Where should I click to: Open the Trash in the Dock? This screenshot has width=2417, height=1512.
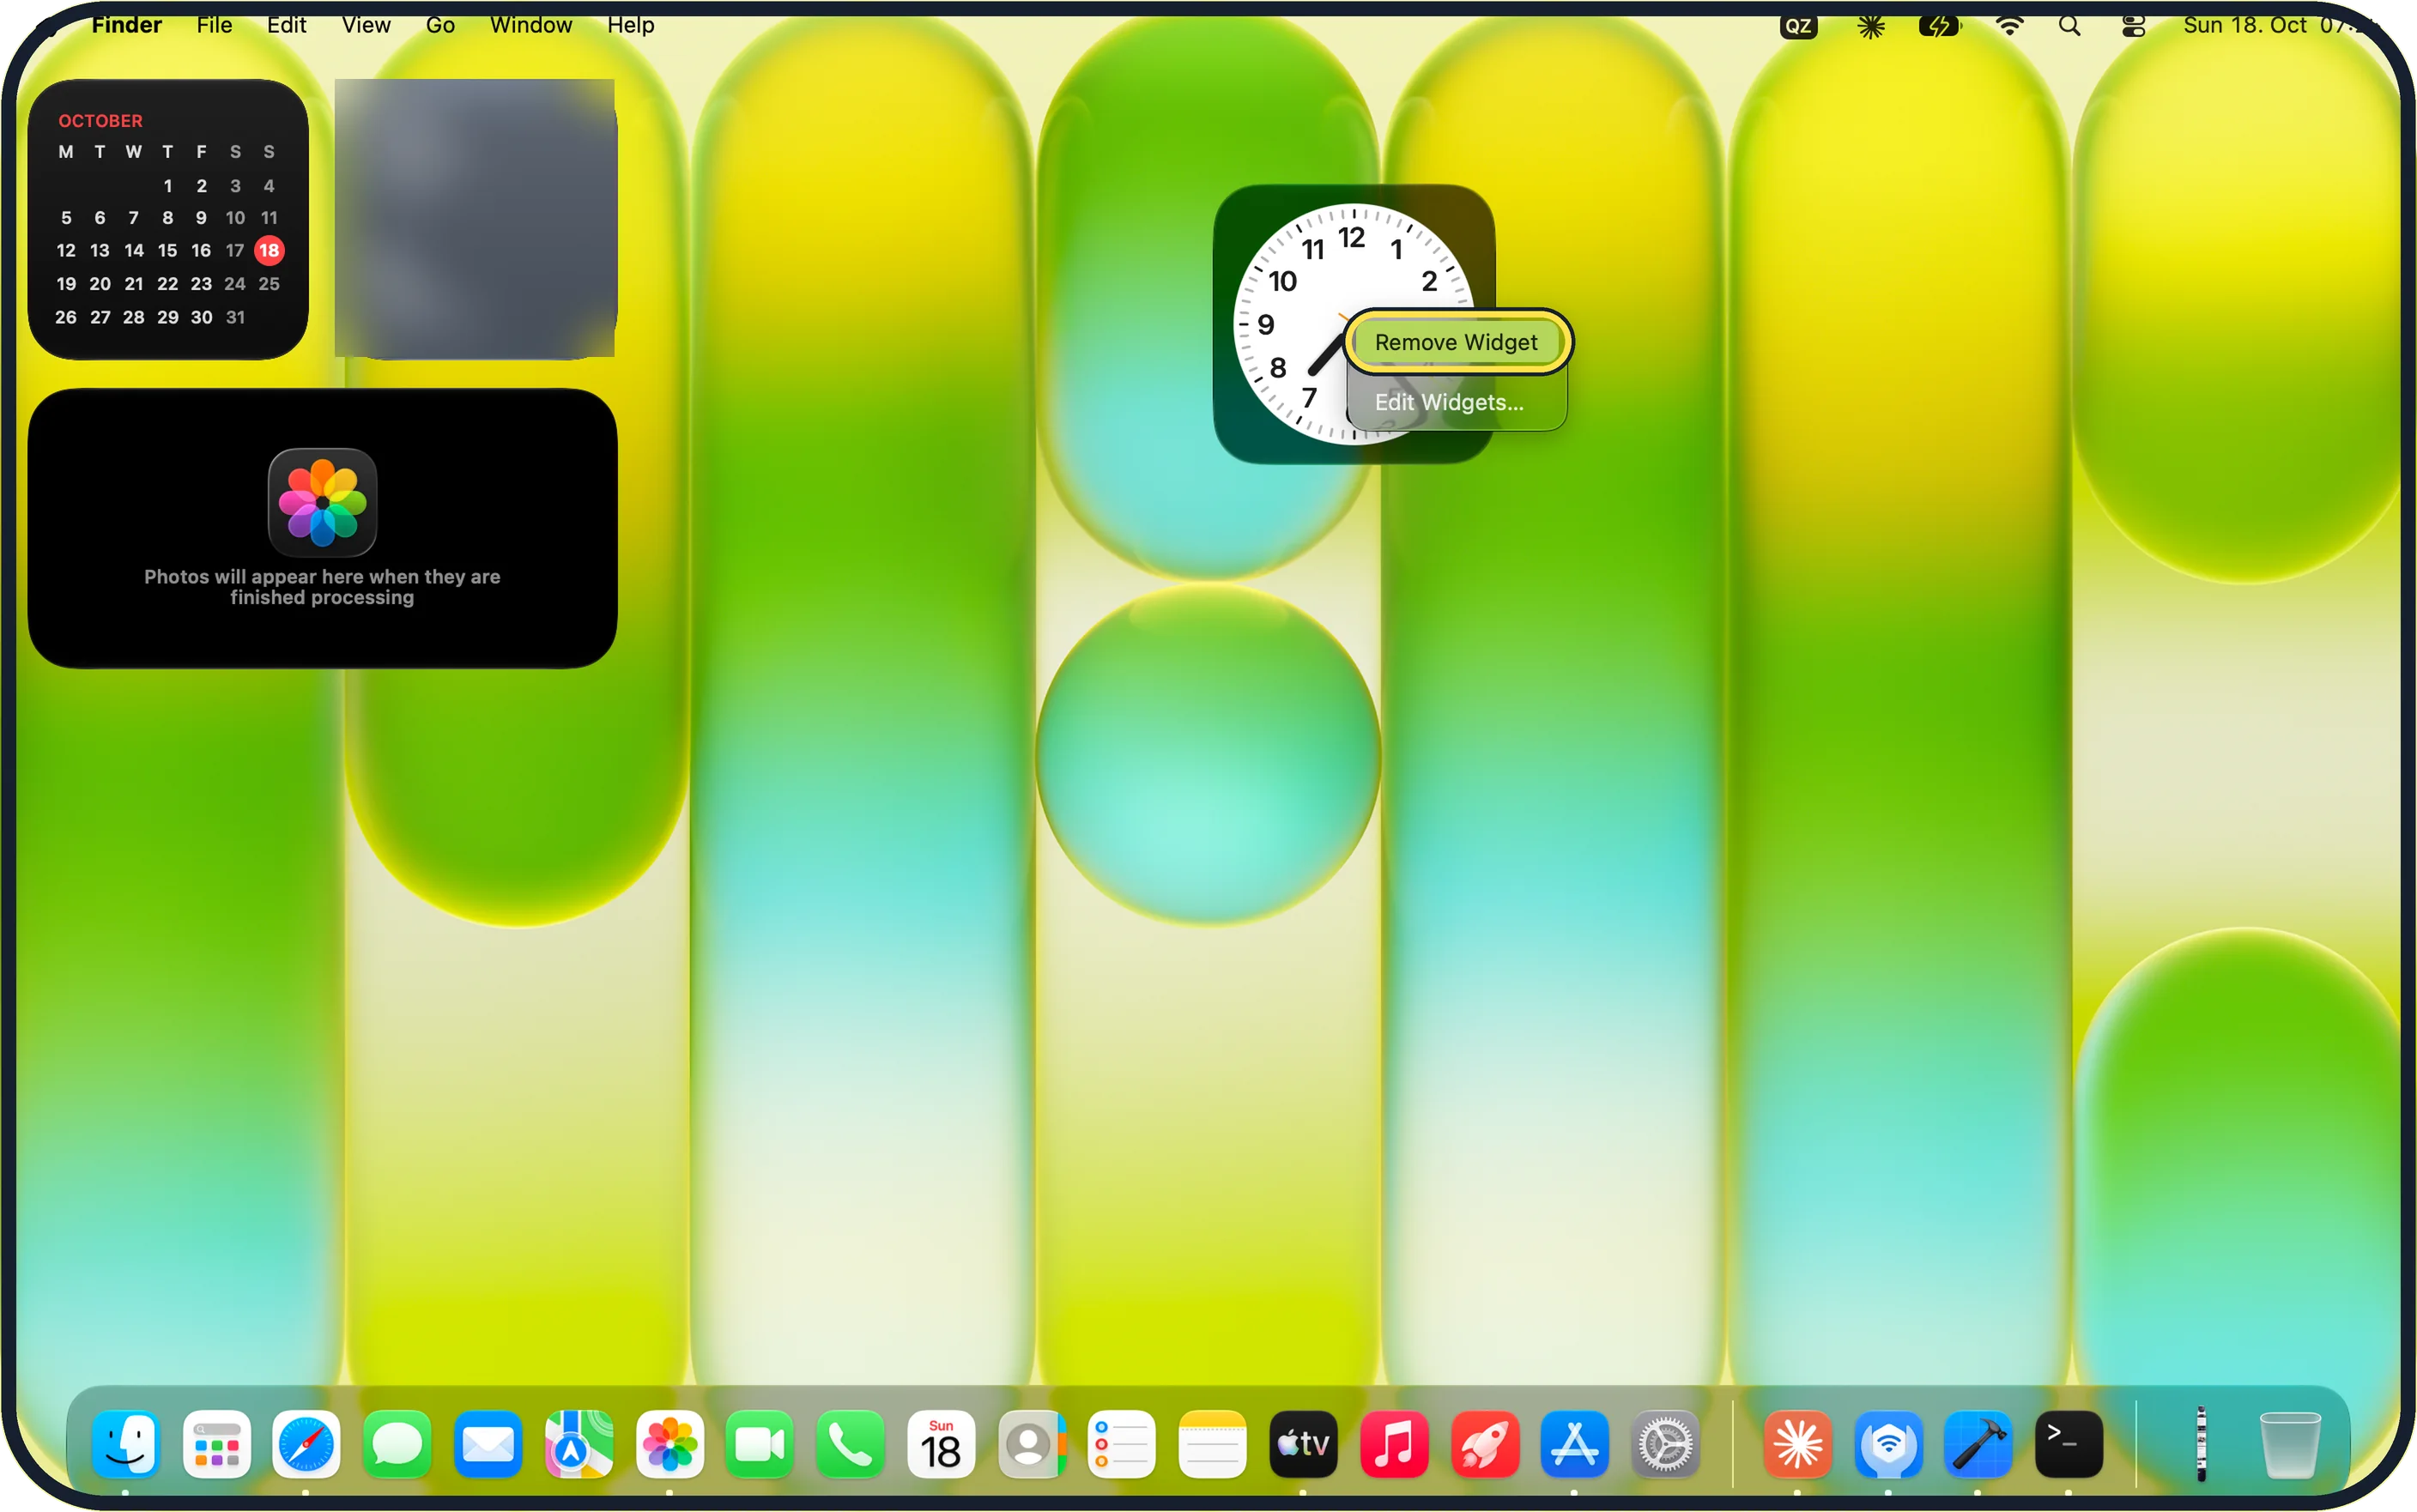(x=2290, y=1444)
